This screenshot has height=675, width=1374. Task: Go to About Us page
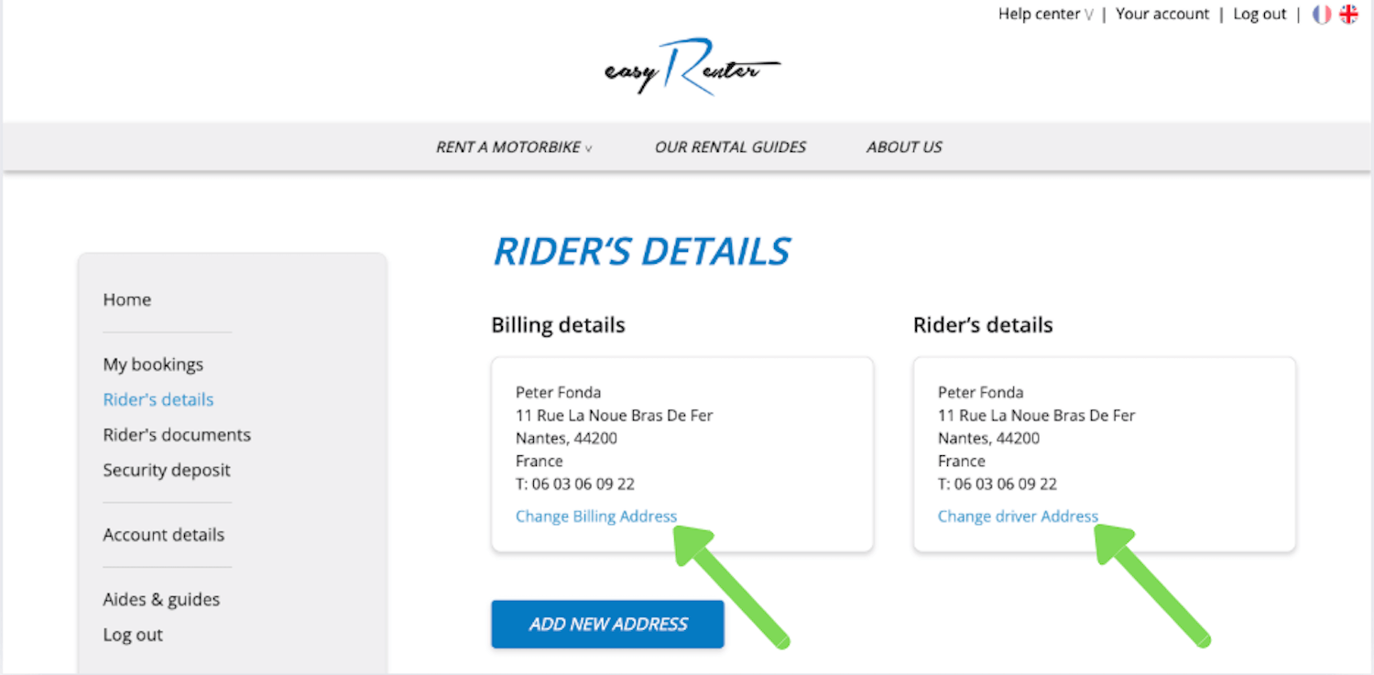(x=904, y=147)
